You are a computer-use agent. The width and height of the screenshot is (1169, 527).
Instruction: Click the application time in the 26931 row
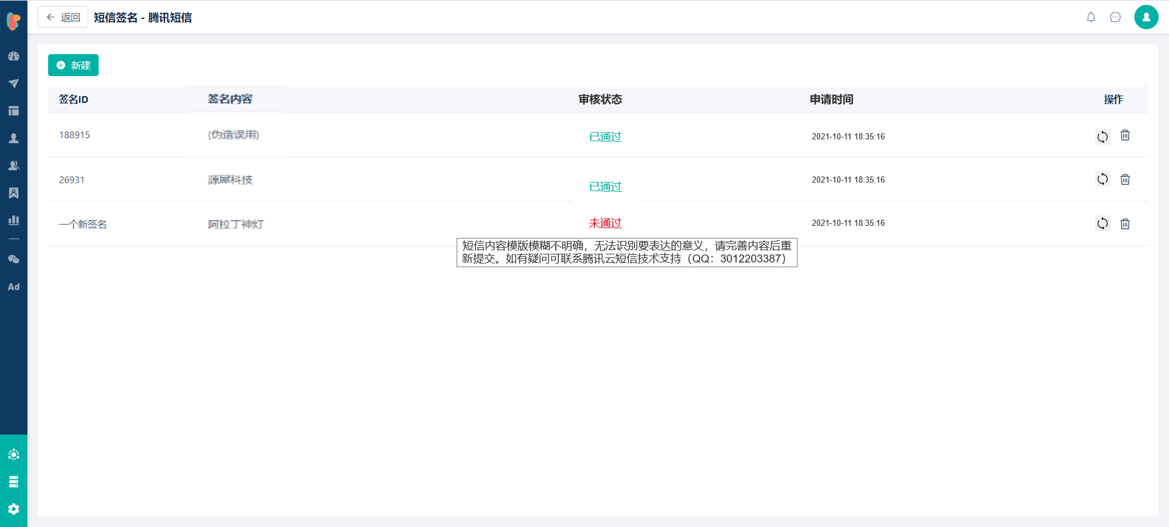pyautogui.click(x=848, y=180)
